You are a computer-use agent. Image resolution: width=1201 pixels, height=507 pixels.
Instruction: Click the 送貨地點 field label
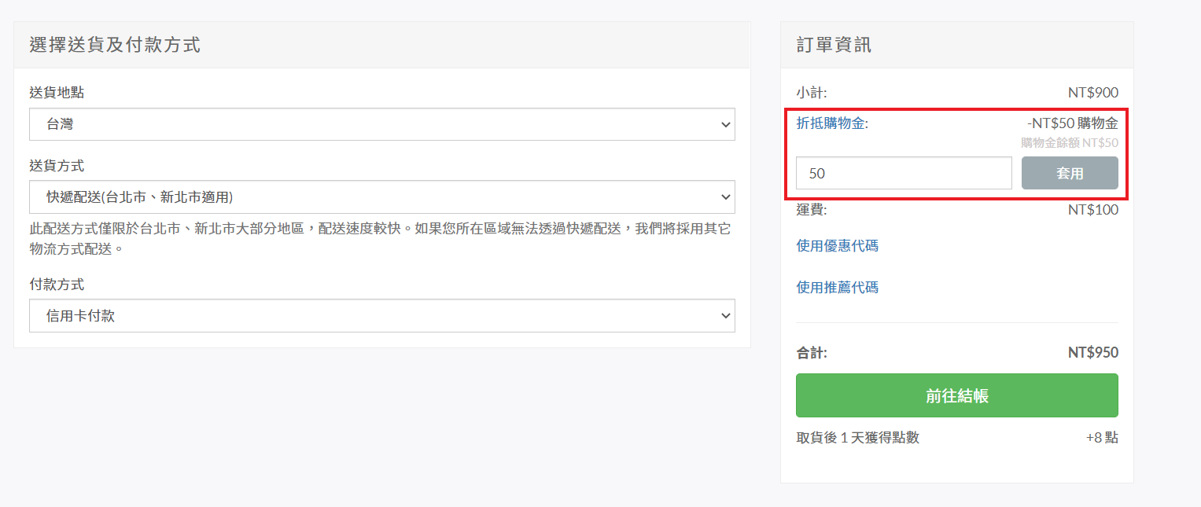57,93
